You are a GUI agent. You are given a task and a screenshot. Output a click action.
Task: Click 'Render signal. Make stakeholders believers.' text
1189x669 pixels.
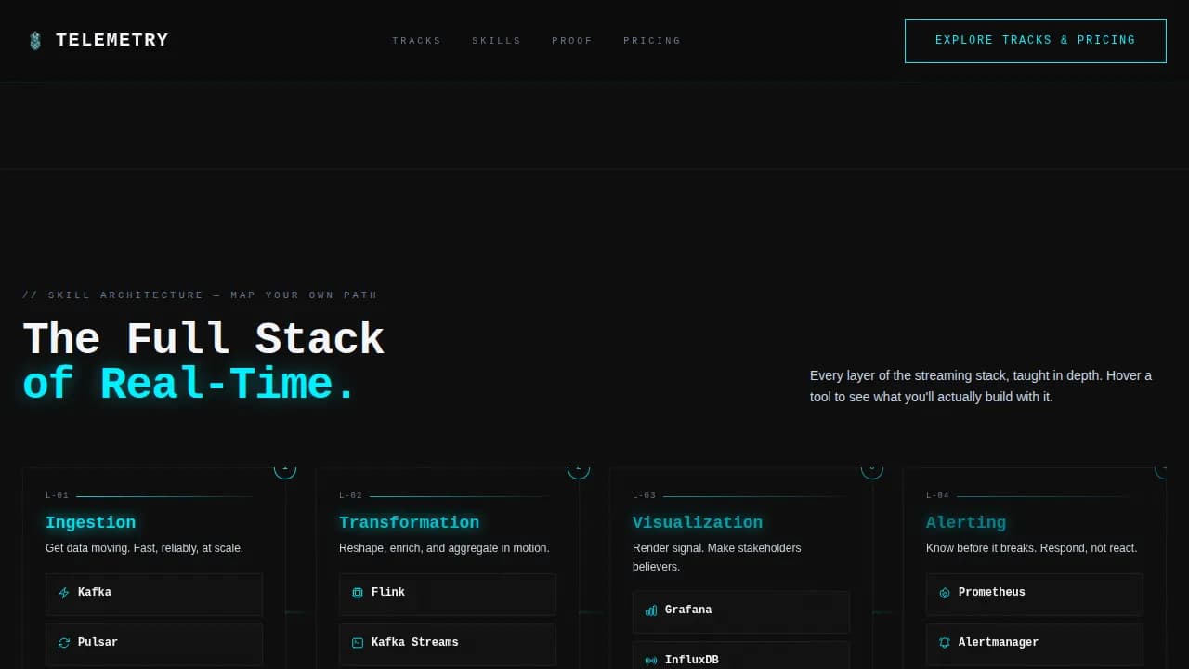(x=717, y=557)
